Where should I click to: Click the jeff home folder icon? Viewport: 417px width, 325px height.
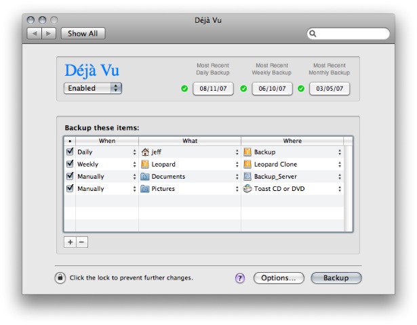145,152
